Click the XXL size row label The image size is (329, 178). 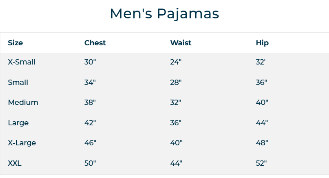tap(15, 163)
